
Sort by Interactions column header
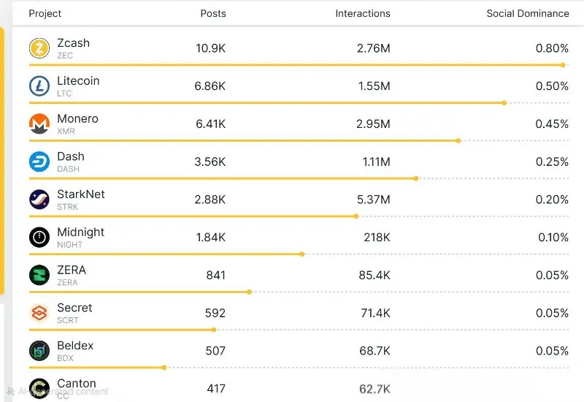[x=363, y=13]
